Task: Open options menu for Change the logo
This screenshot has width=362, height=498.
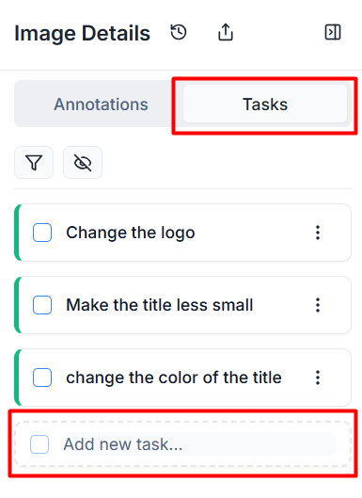Action: click(318, 233)
